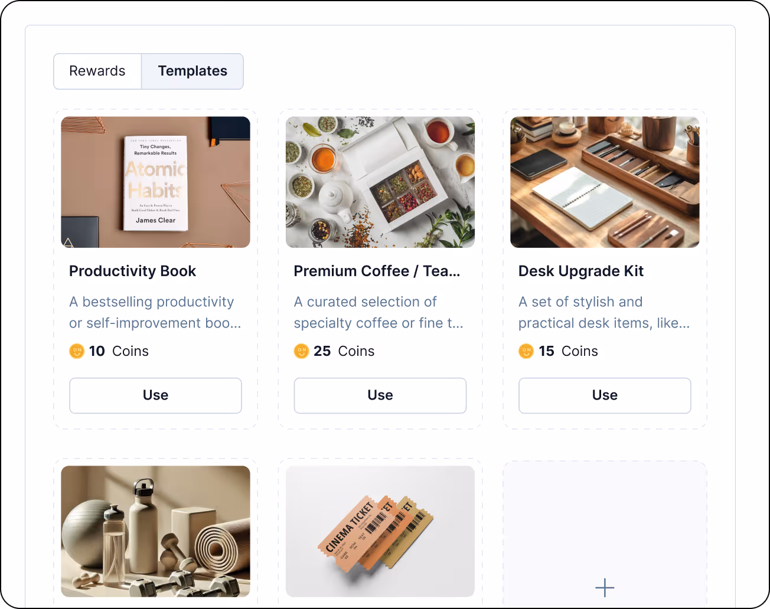Open the coffee and tea box image
The height and width of the screenshot is (609, 770).
380,182
